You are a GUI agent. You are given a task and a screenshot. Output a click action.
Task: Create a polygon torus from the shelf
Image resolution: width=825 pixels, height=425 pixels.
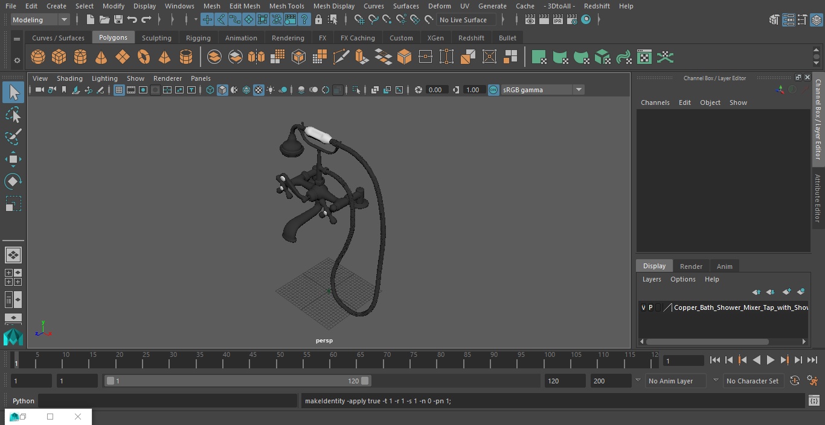click(144, 57)
